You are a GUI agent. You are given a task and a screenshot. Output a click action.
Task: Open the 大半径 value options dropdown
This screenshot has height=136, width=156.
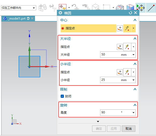point(133,55)
